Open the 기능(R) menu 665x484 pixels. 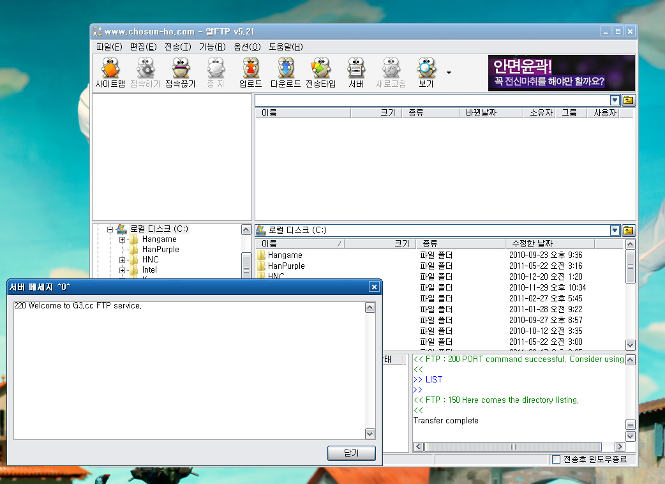click(x=212, y=47)
